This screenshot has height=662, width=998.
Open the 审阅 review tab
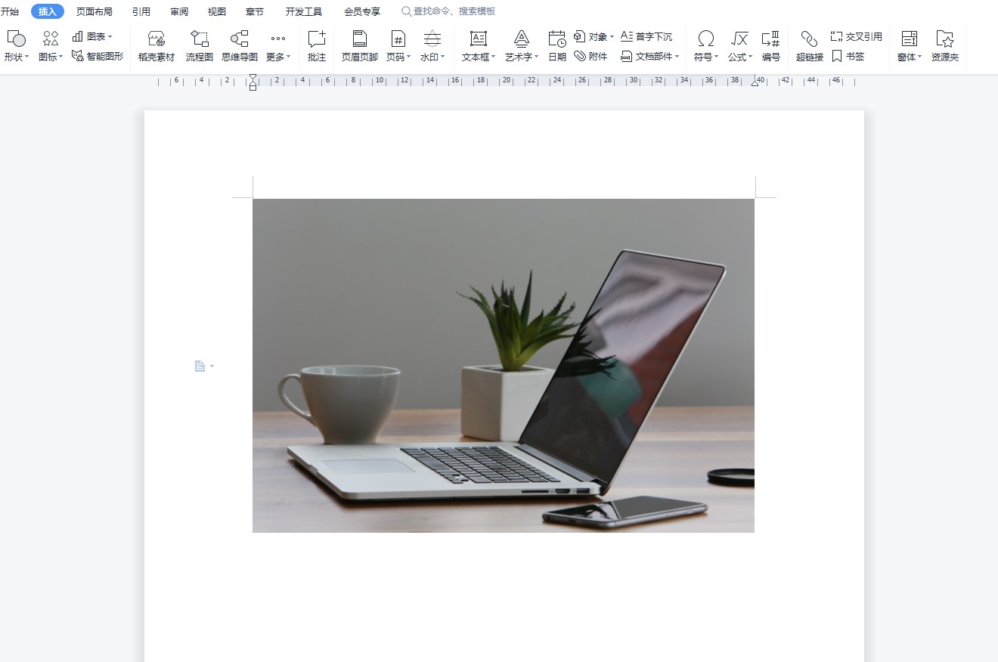coord(179,11)
